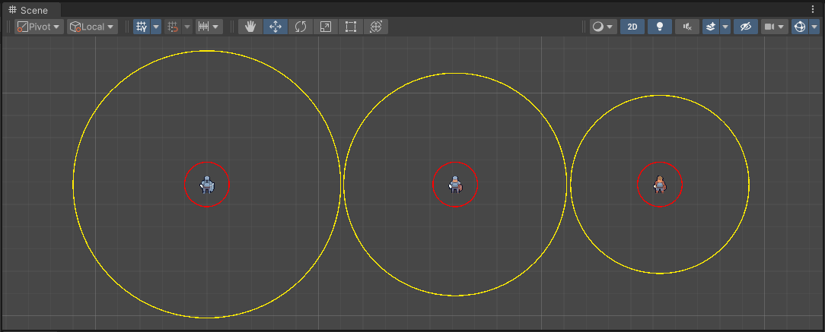Select the Move tool
This screenshot has height=332, width=825.
(276, 27)
